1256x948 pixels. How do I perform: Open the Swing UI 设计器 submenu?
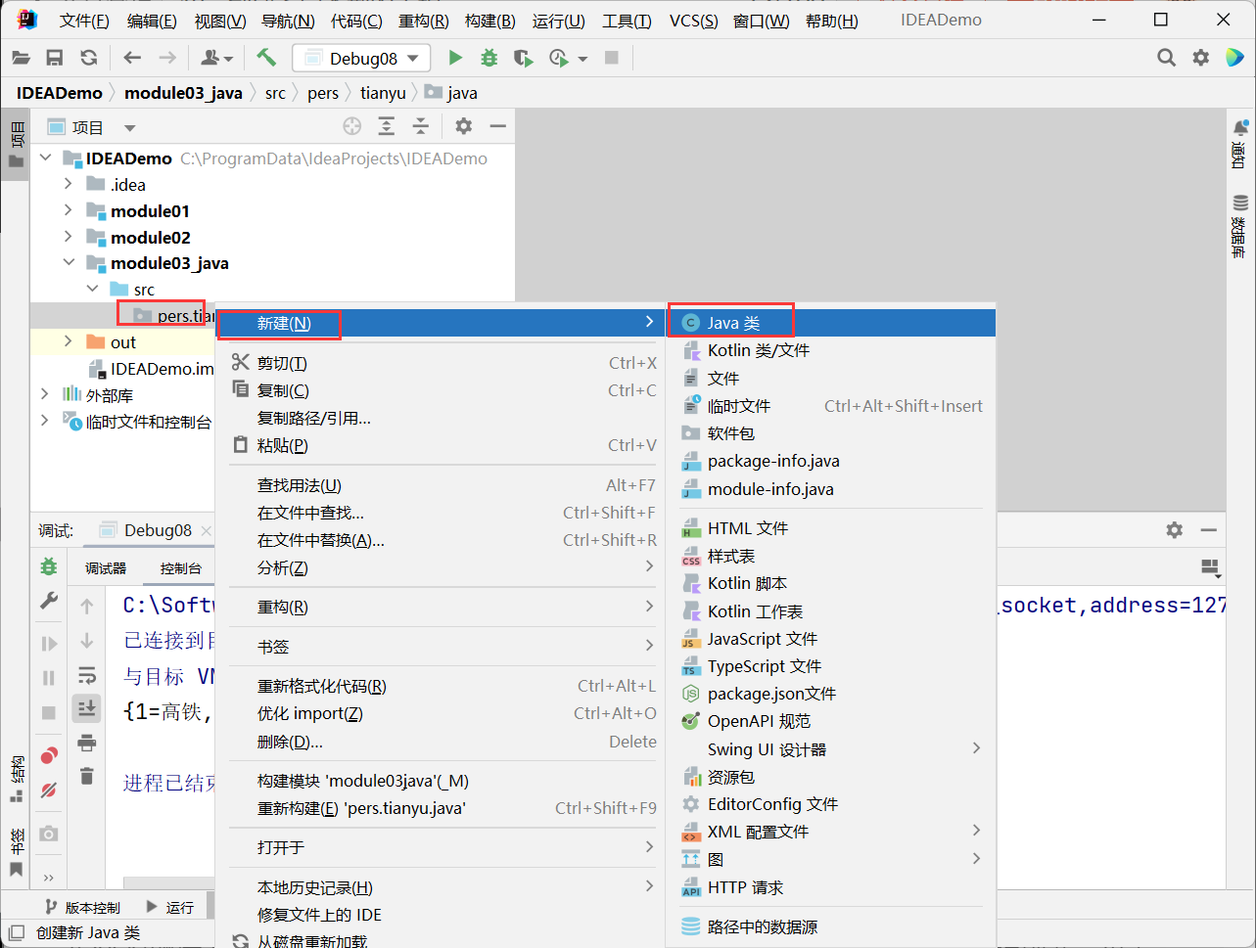(831, 749)
